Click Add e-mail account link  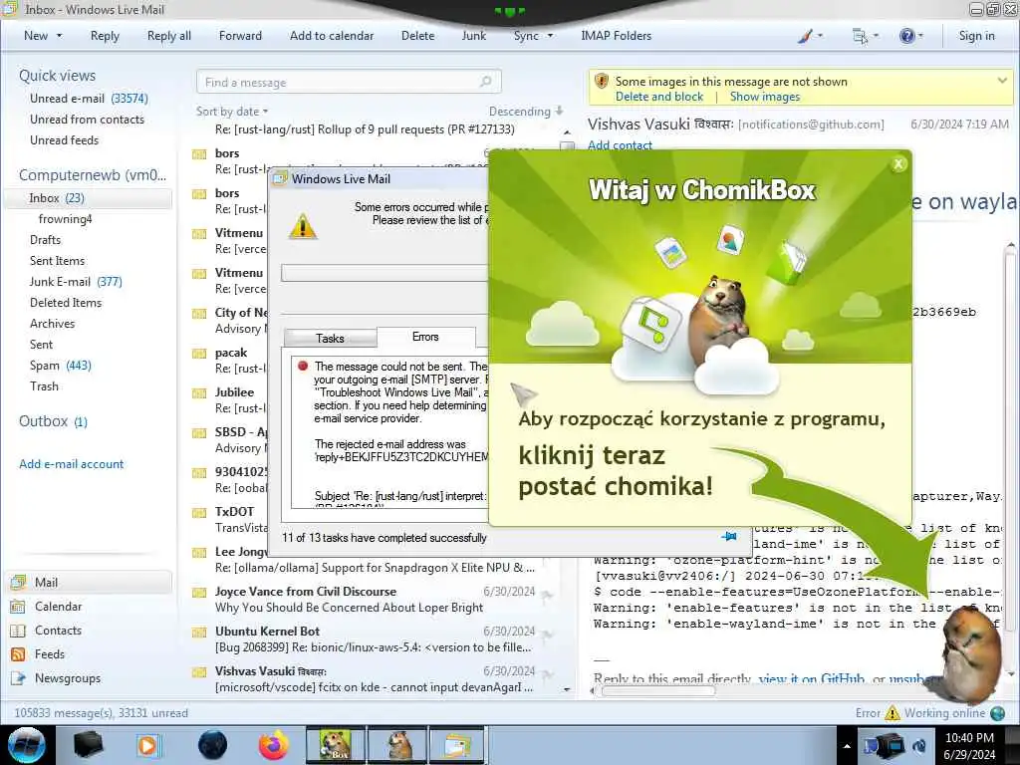coord(71,464)
